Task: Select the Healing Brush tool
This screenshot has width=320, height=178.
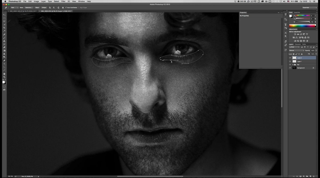Action: pyautogui.click(x=4, y=34)
